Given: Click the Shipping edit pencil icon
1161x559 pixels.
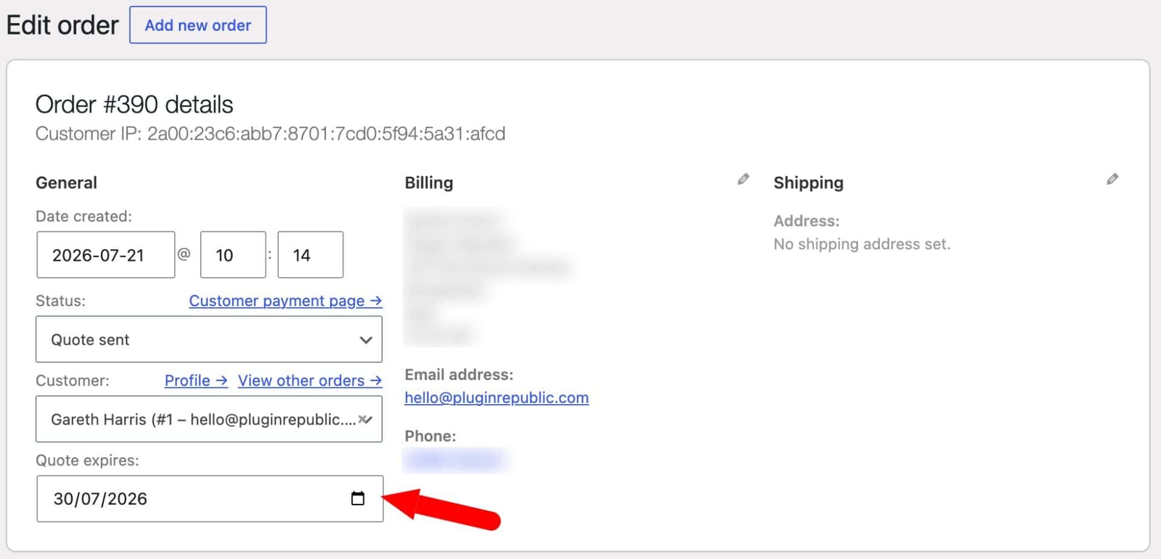Looking at the screenshot, I should (1112, 179).
